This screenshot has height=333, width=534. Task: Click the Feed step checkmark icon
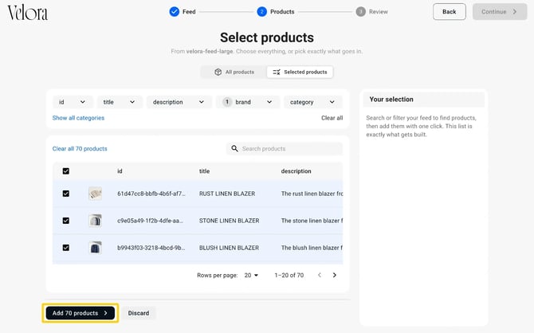(x=174, y=12)
